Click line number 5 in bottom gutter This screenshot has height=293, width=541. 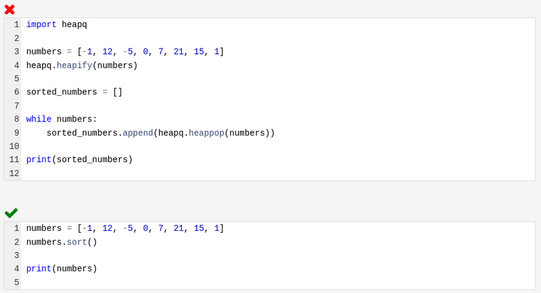pos(16,283)
